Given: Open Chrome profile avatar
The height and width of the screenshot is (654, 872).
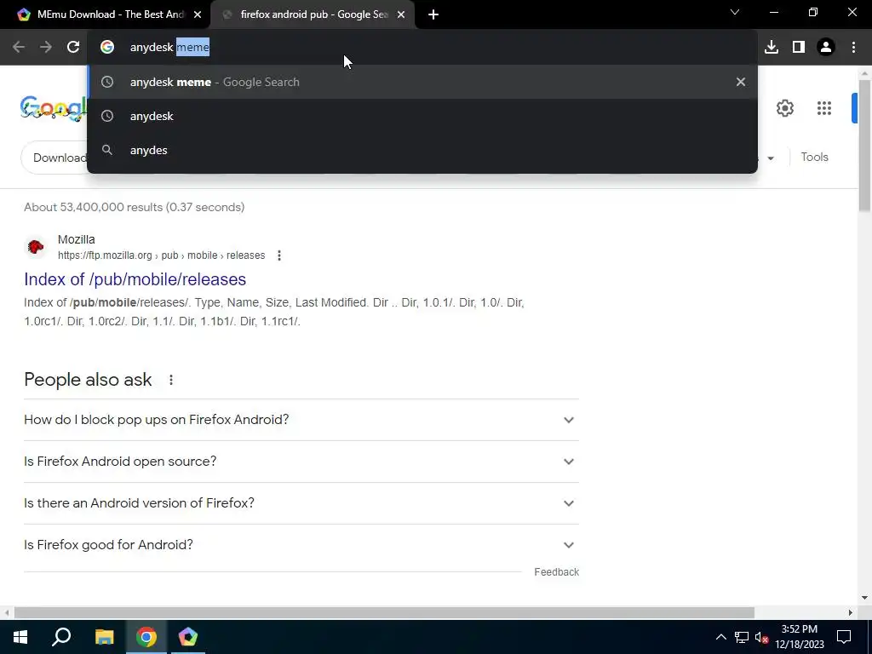Looking at the screenshot, I should click(x=826, y=48).
